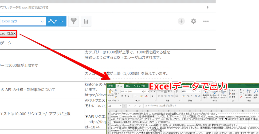259x134 pixels.
Task: Click Excel's Paste (貼り付け) icon
Action: click(110, 93)
